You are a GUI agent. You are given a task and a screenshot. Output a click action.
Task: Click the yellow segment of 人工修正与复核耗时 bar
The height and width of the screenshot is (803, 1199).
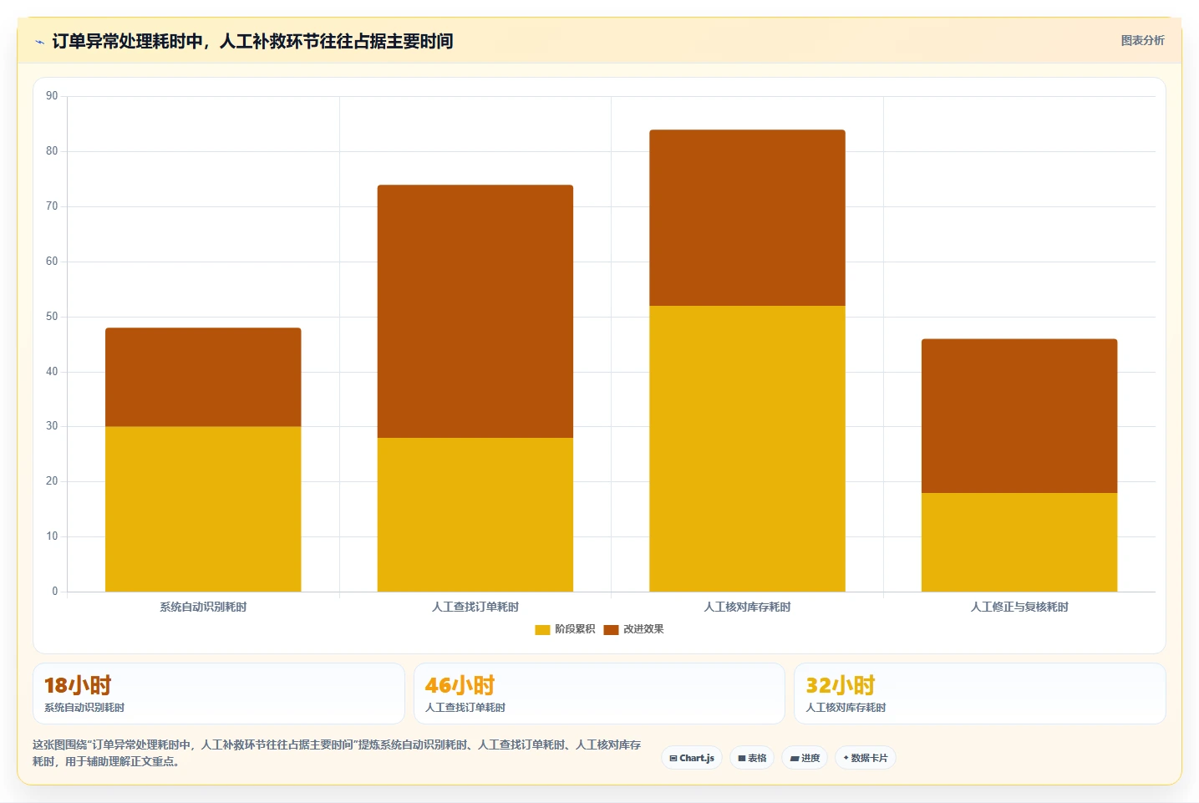tap(1019, 542)
